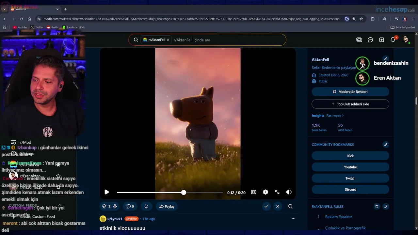Downvote the etkinlik vlog post
The height and width of the screenshot is (235, 418).
click(115, 206)
